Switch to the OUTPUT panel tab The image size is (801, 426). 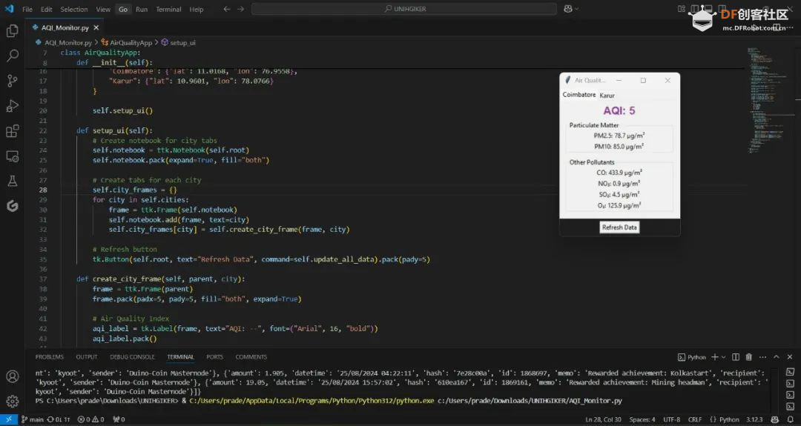pyautogui.click(x=87, y=357)
